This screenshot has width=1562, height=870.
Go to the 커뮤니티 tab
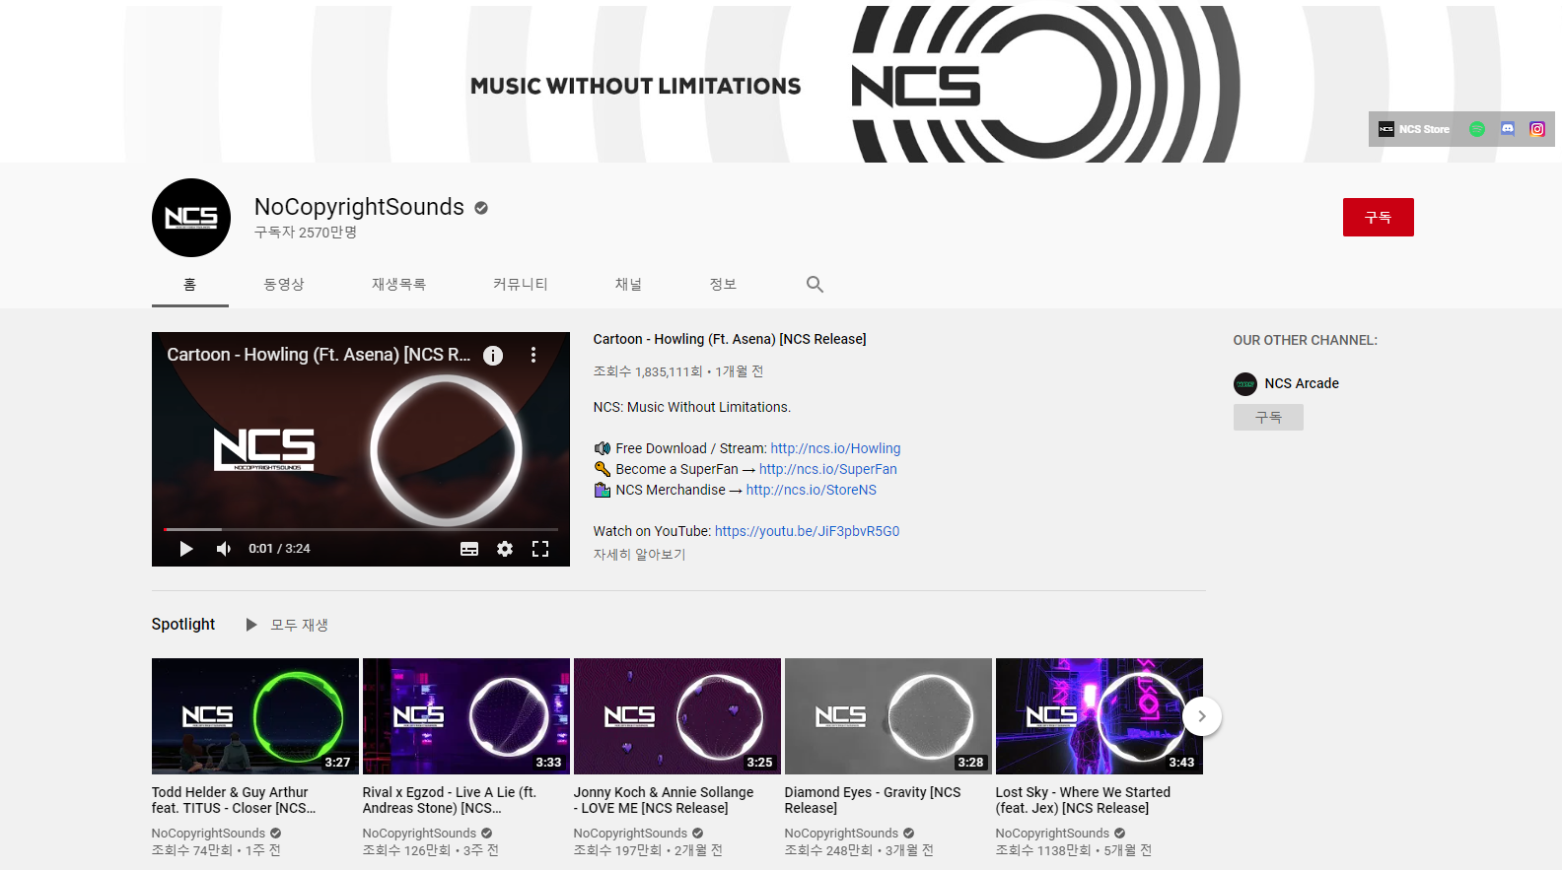[x=521, y=284]
